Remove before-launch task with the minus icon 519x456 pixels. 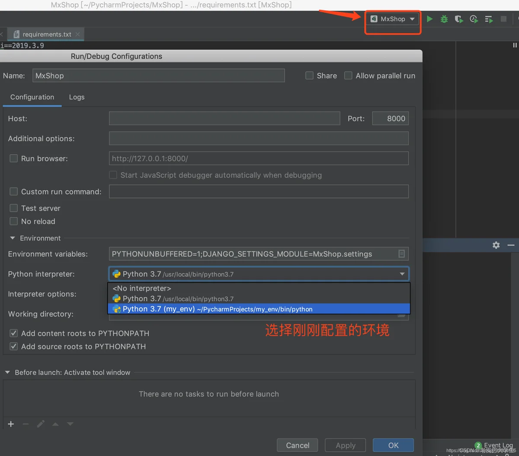click(x=26, y=424)
